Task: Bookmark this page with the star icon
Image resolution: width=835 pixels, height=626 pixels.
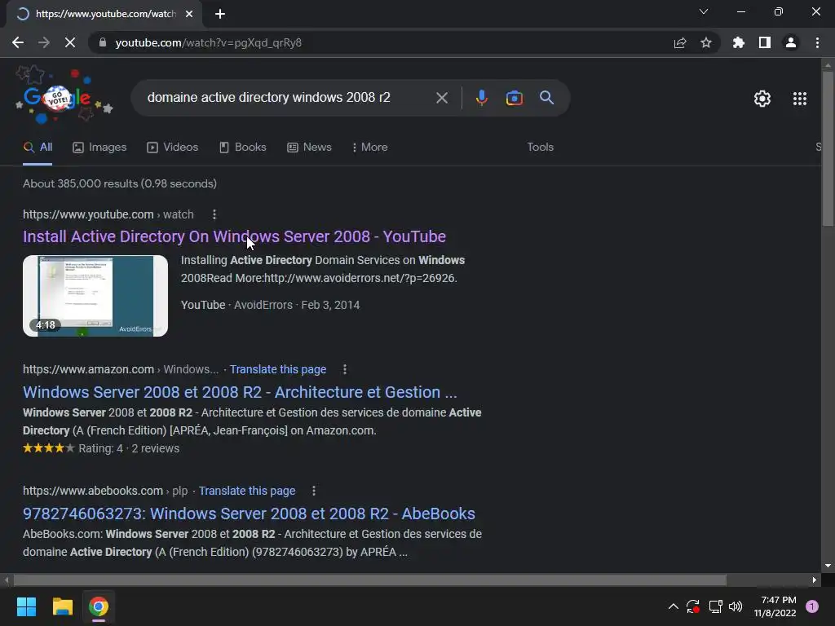Action: tap(706, 42)
